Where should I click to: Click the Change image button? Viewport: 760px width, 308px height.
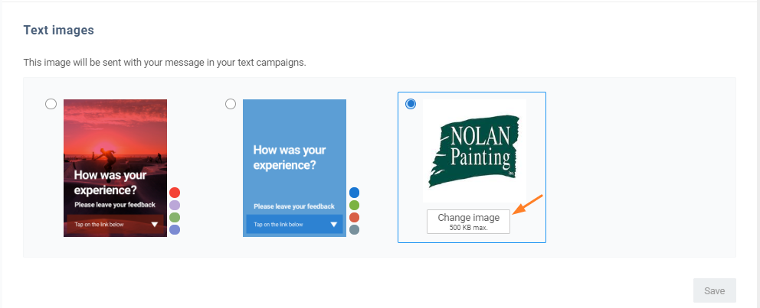(469, 221)
